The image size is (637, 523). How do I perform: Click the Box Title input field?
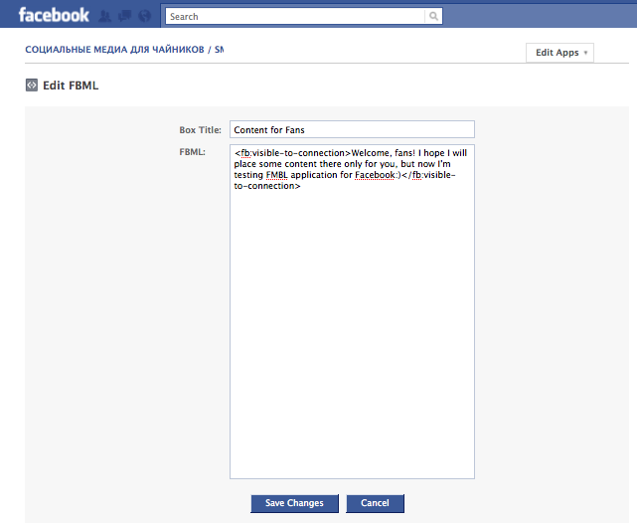point(352,129)
